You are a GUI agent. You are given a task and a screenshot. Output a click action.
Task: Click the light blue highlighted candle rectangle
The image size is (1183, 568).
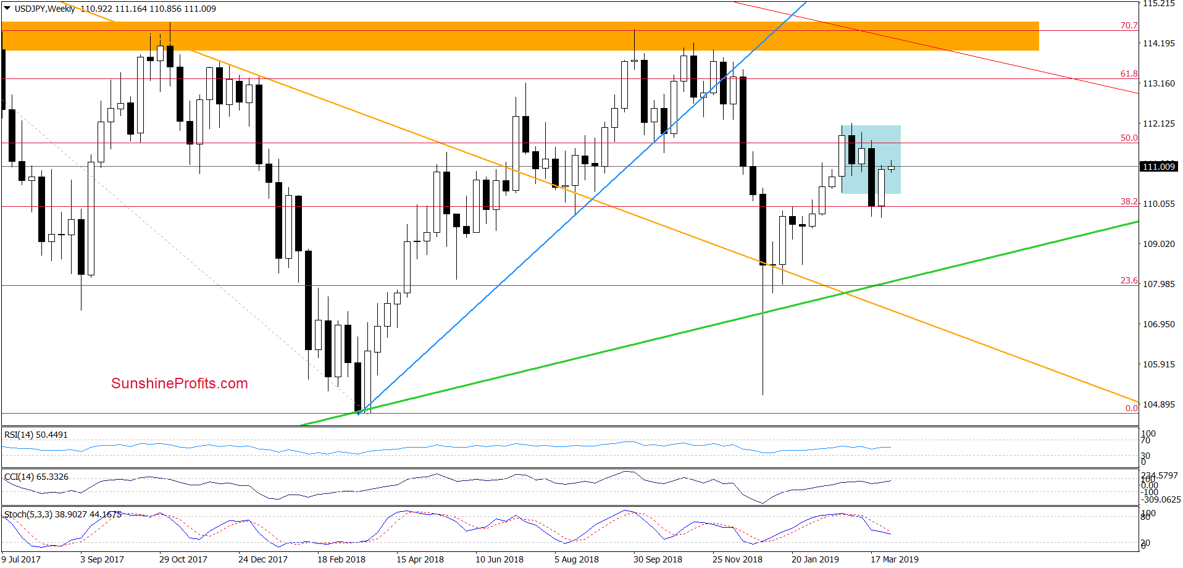(x=871, y=159)
